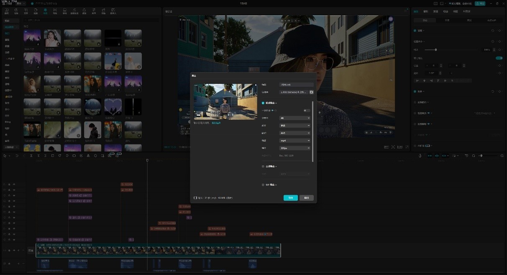Image resolution: width=507 pixels, height=275 pixels.
Task: Uncheck the video export checkbox
Action: click(x=263, y=103)
